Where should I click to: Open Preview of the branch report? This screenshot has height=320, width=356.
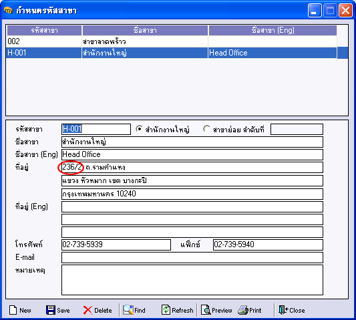click(x=216, y=310)
